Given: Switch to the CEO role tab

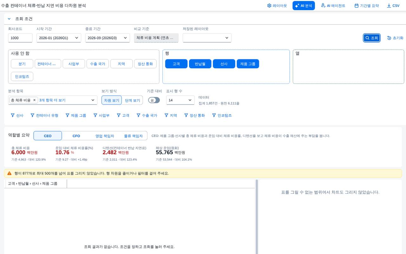Looking at the screenshot, I should pyautogui.click(x=48, y=136).
